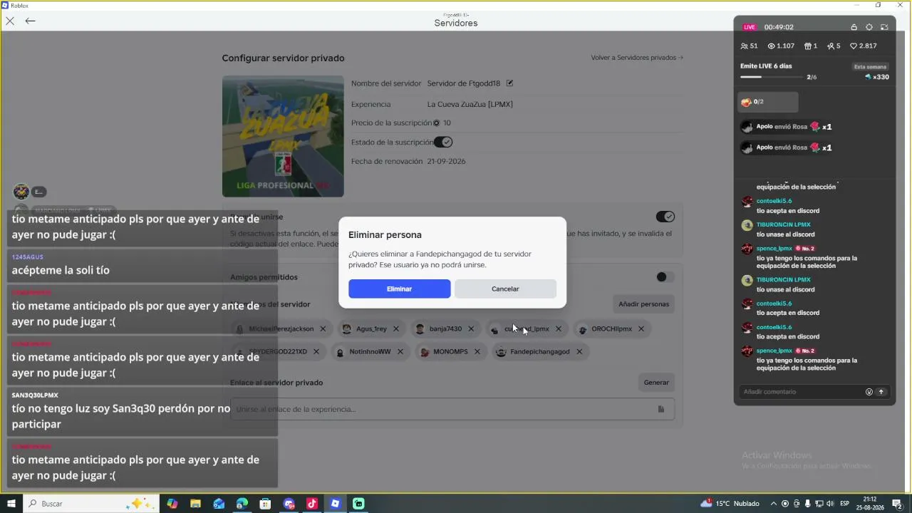Switch to the Roblox taskbar icon
This screenshot has height=513, width=912.
335,504
